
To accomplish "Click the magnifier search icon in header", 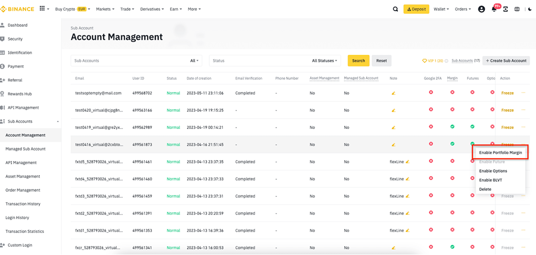I will pos(395,9).
